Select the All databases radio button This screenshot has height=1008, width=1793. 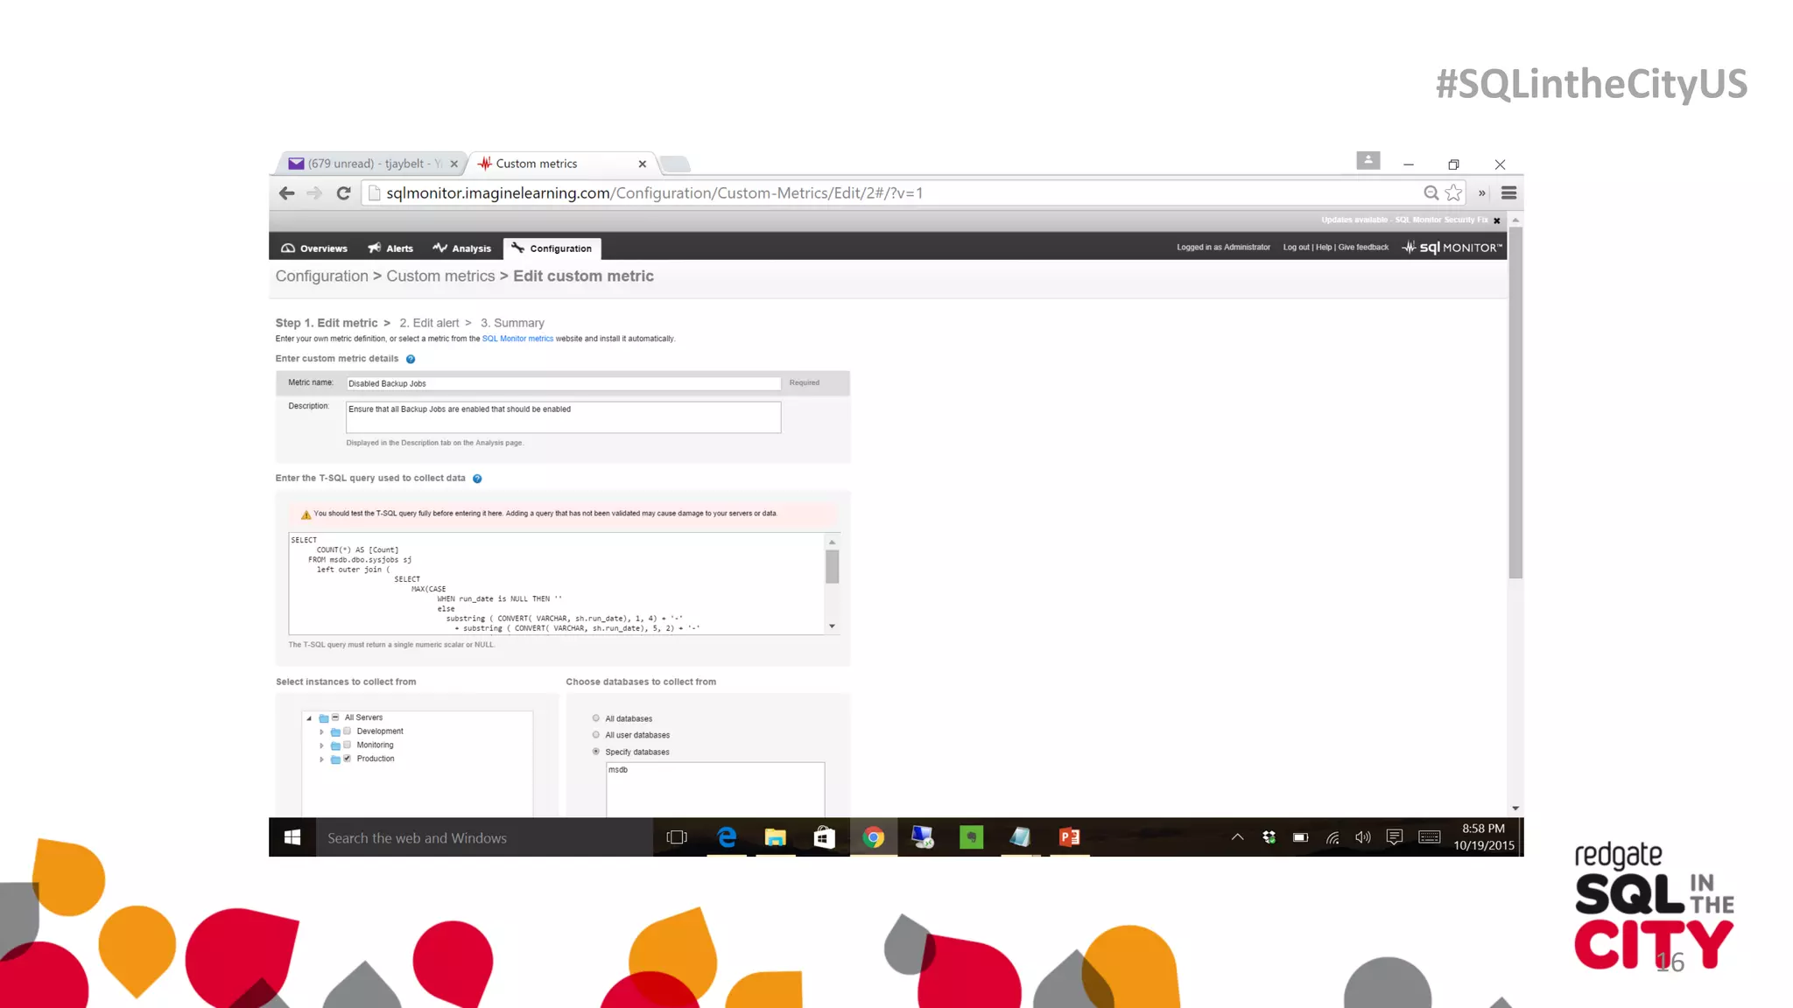(x=596, y=718)
